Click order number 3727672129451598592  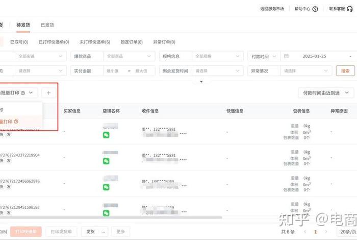point(19,207)
